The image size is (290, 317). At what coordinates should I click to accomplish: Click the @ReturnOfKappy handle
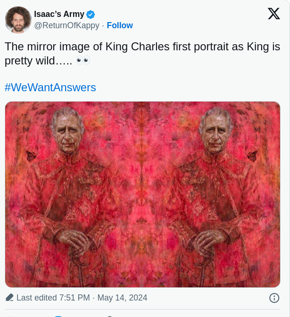66,25
